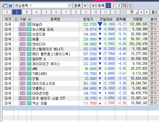159x122 pixels.
Task: Click 마이크로소프트 price 381.1900
Action: (90, 83)
